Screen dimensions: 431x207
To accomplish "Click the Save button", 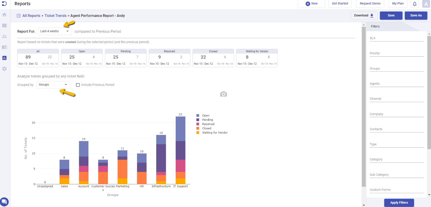I will [x=391, y=15].
